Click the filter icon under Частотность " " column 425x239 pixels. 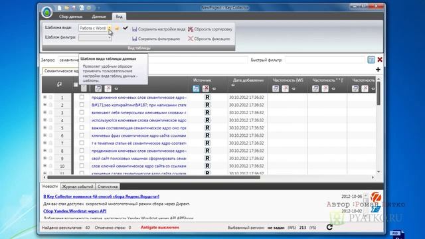pyautogui.click(x=315, y=88)
